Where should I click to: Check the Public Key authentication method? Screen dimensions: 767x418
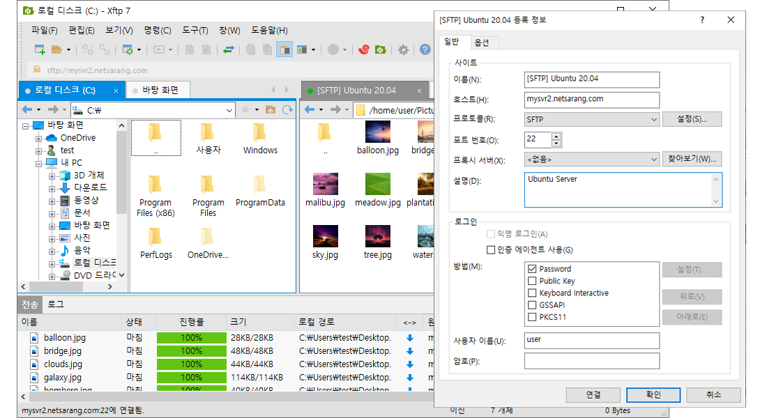(532, 281)
